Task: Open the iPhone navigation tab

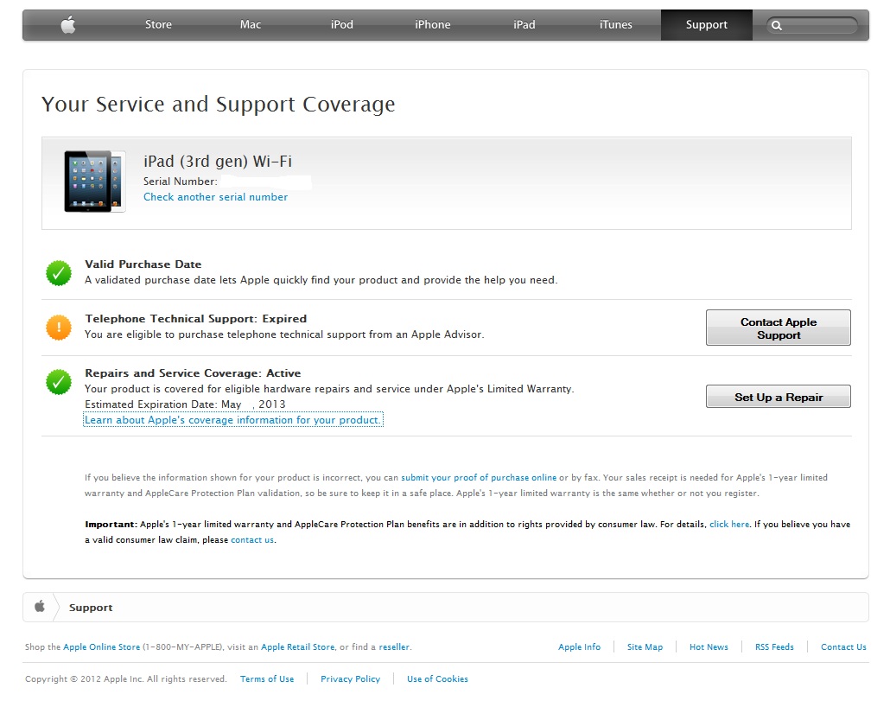Action: 433,24
